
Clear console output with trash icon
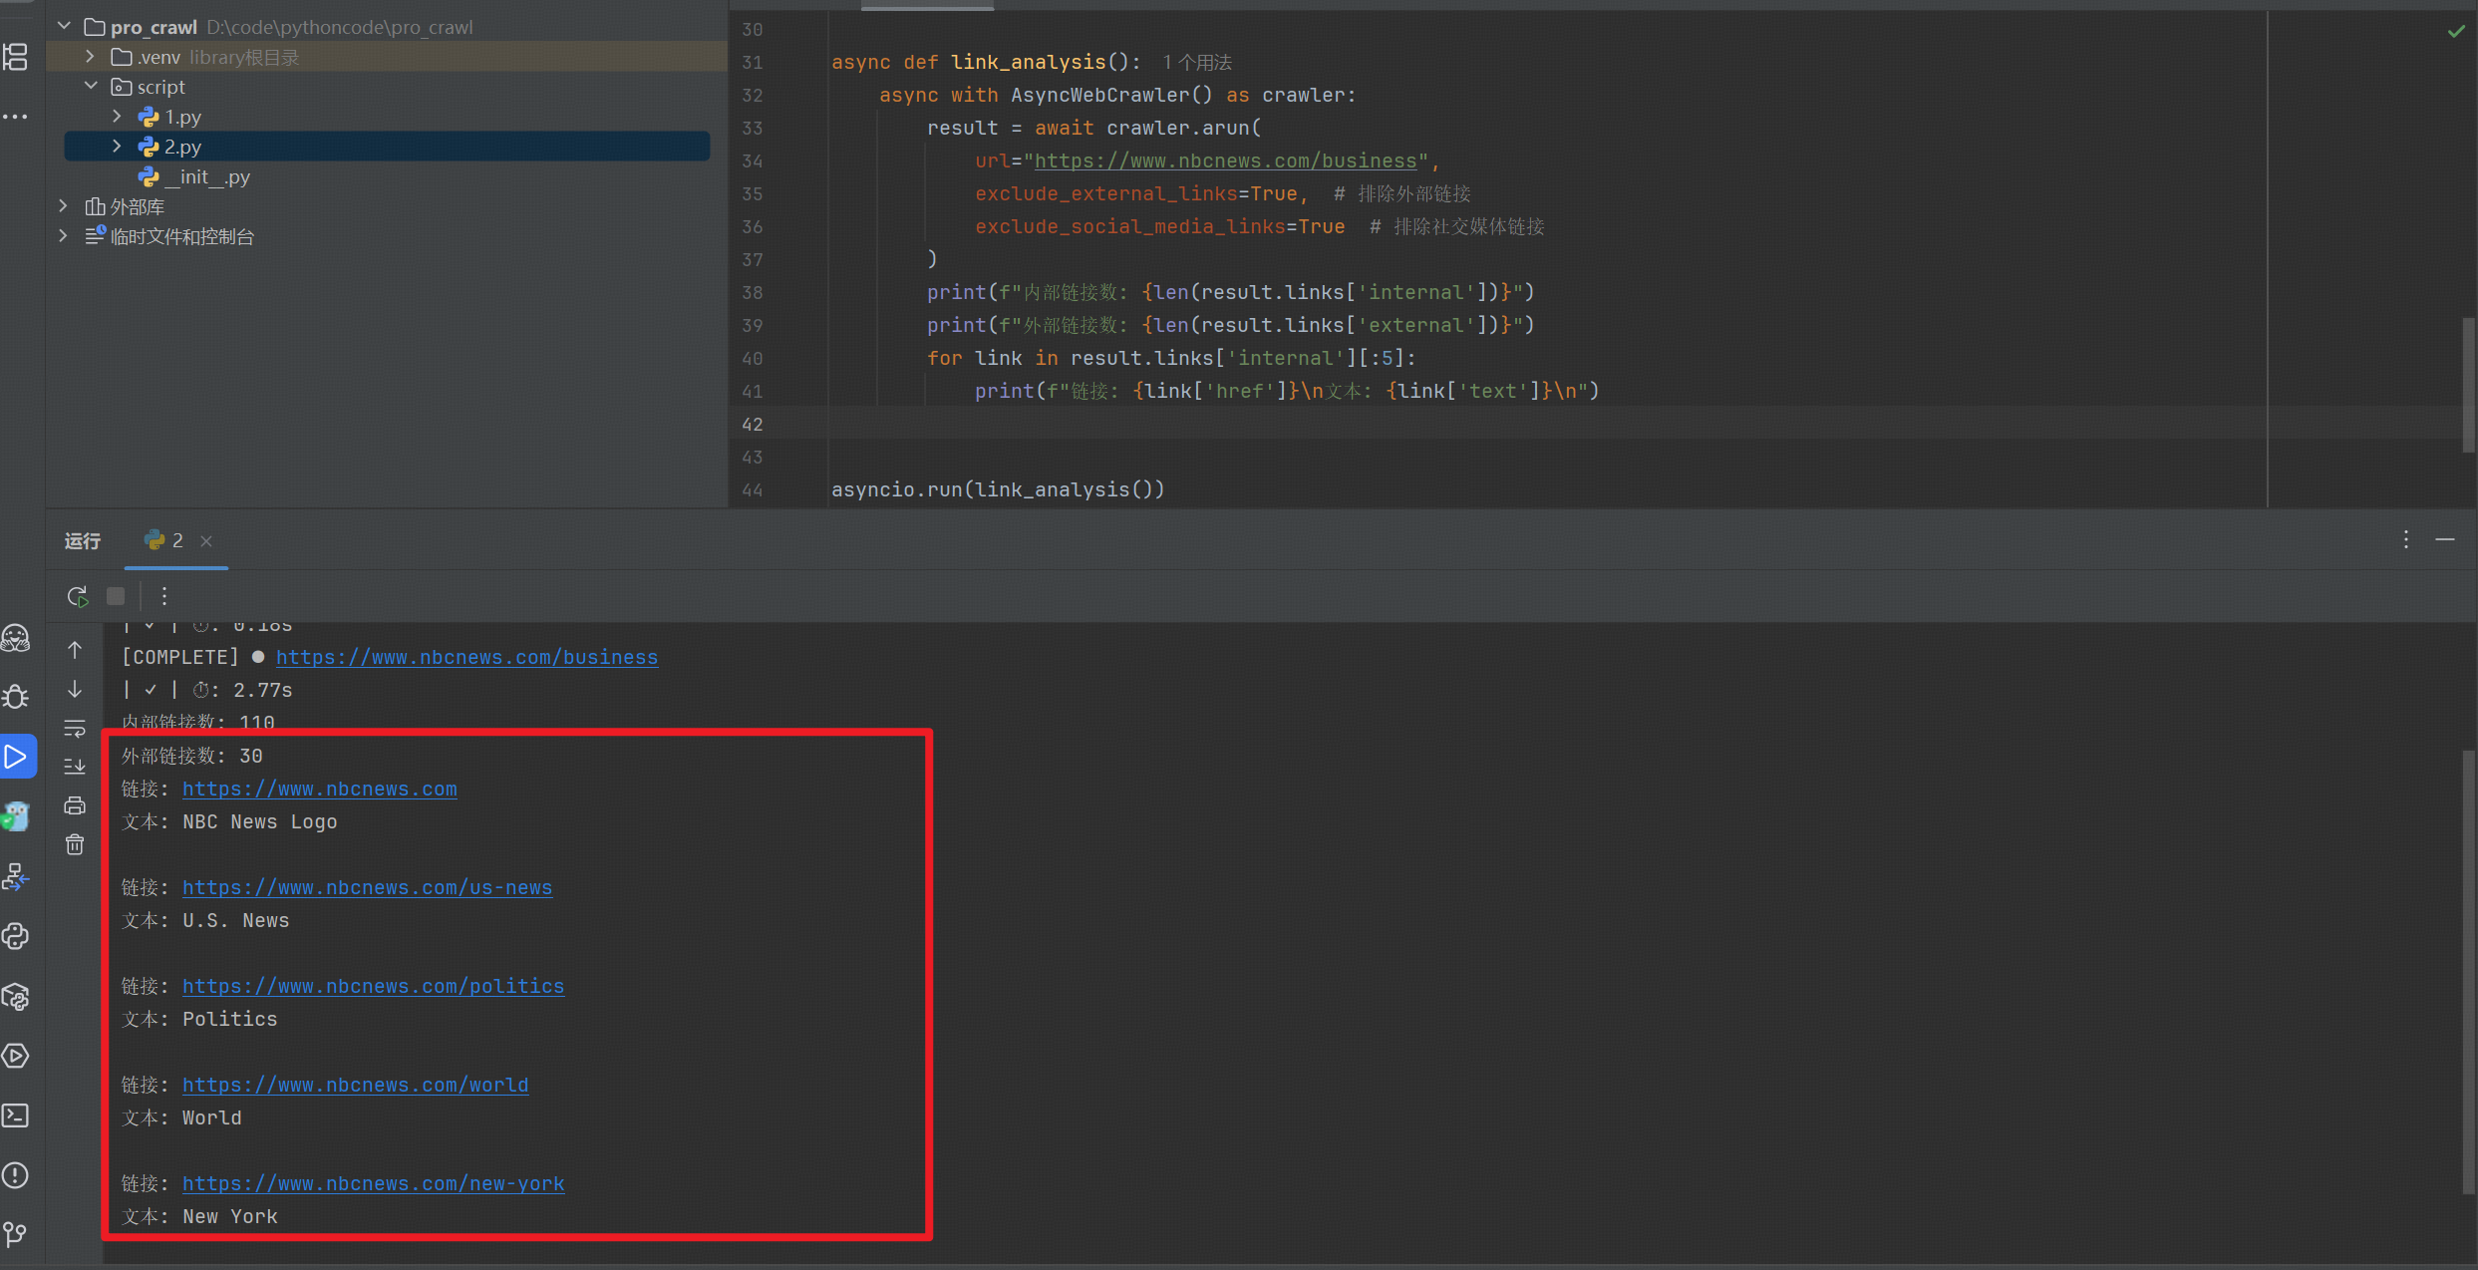[75, 845]
